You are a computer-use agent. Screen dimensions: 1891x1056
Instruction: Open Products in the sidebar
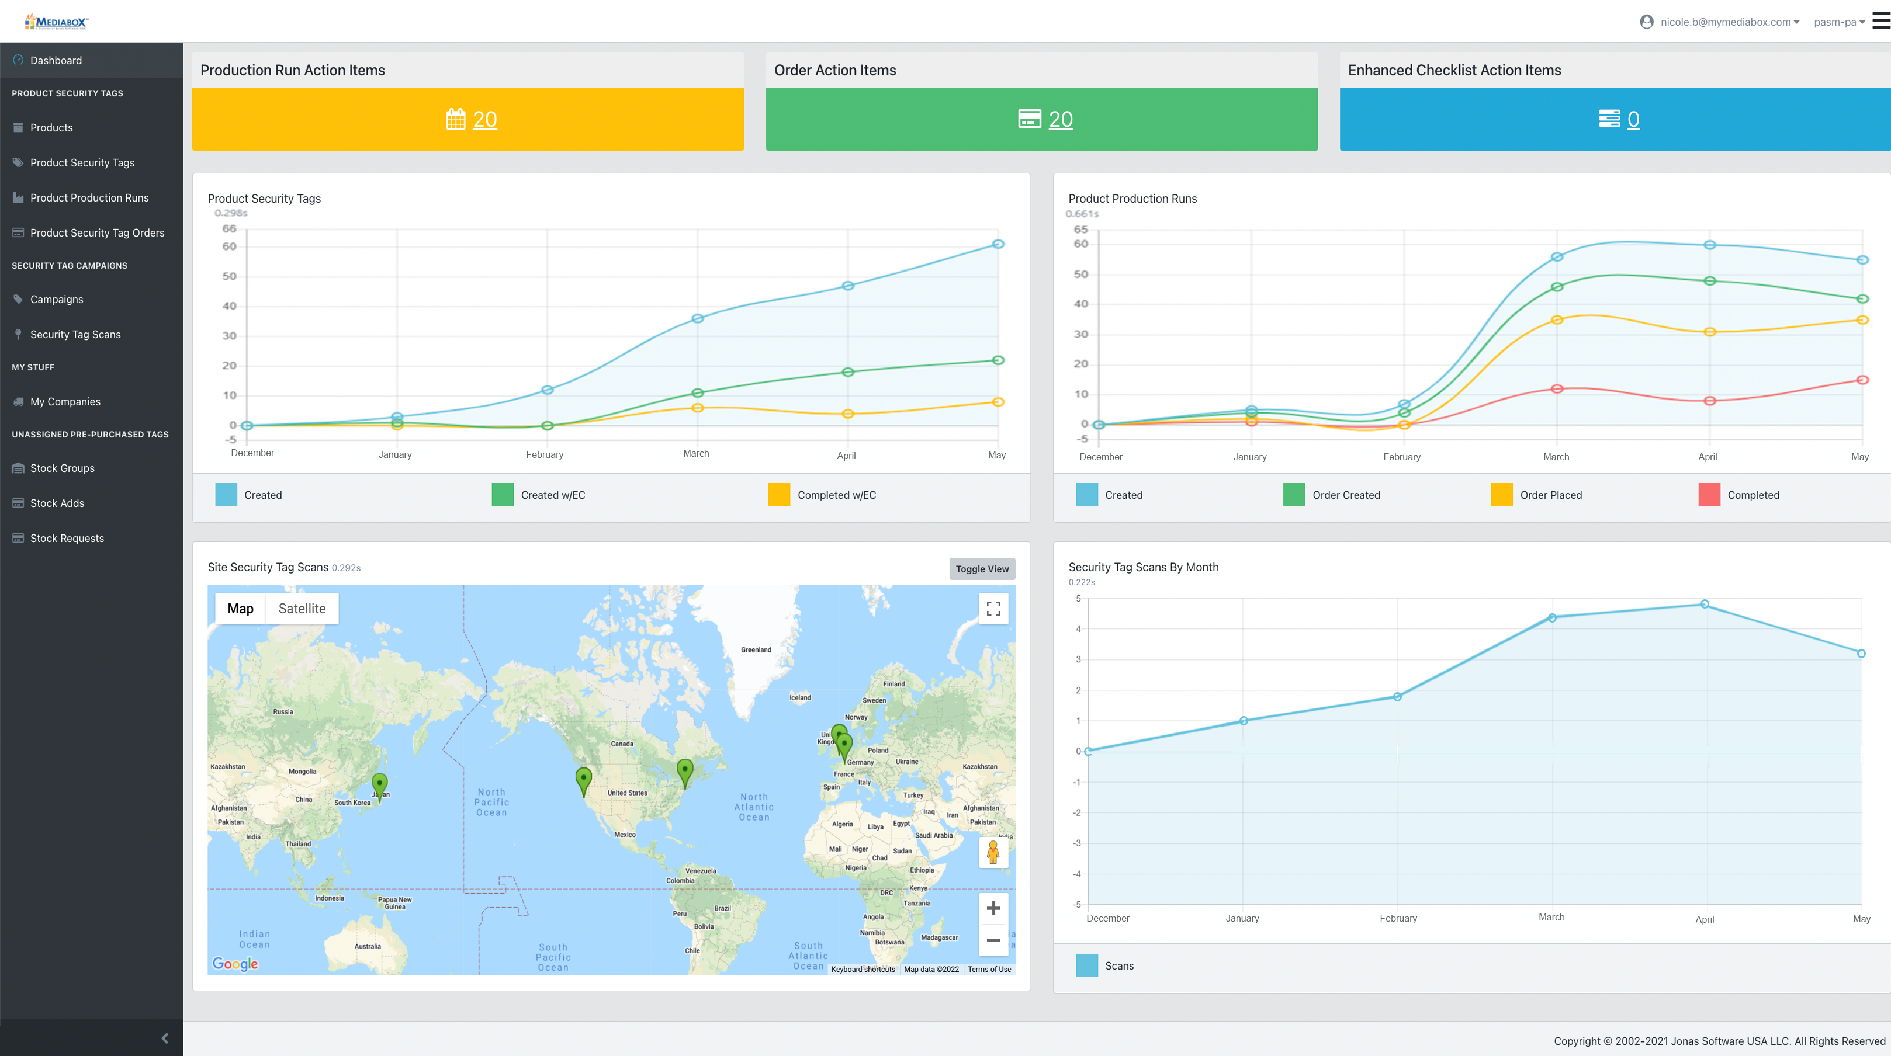[92, 128]
